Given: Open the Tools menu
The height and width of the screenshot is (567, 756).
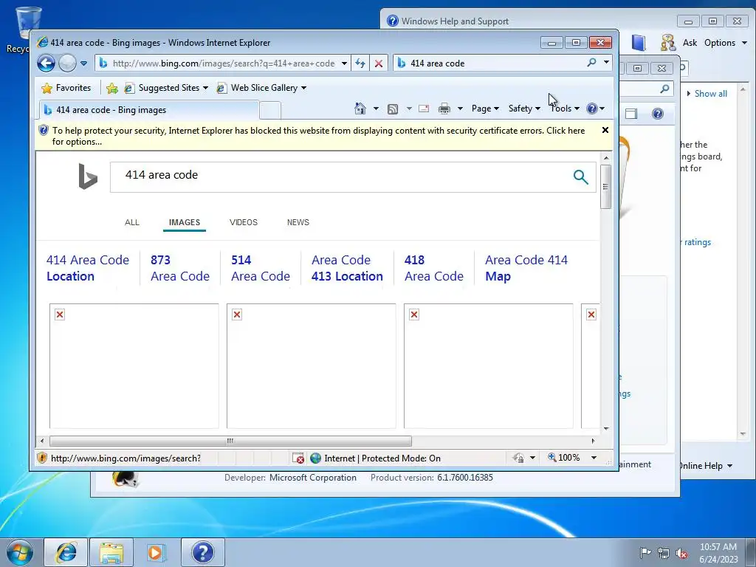Looking at the screenshot, I should click(x=565, y=109).
